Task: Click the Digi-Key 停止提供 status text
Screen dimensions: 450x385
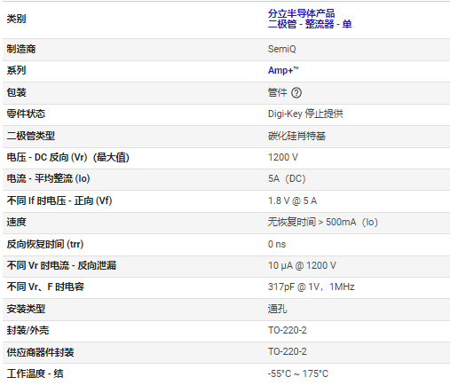Action: [x=305, y=114]
